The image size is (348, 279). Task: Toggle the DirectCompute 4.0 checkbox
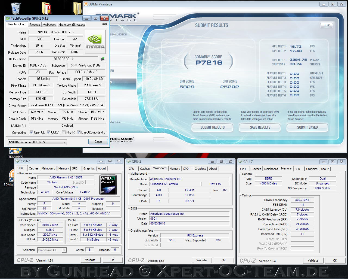pyautogui.click(x=79, y=132)
